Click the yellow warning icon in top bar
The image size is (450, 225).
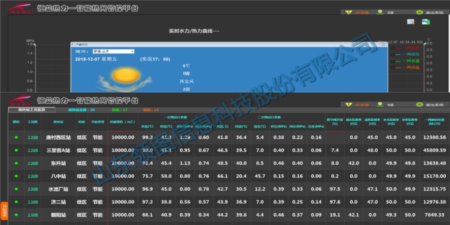click(348, 12)
